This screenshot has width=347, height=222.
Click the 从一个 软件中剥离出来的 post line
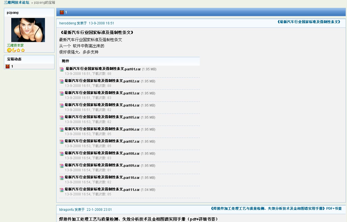(x=82, y=46)
